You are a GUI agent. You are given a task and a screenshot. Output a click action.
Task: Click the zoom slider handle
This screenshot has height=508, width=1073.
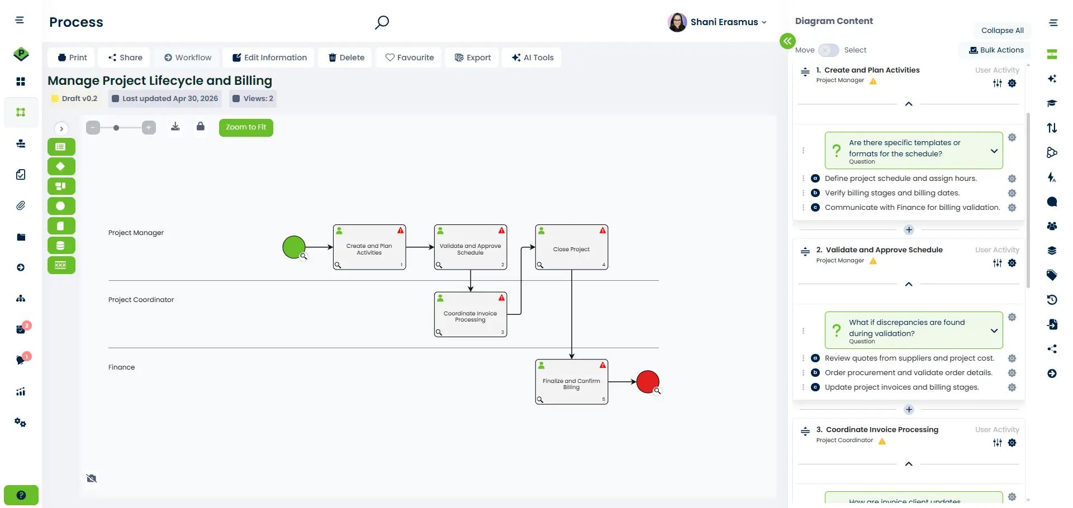click(x=116, y=128)
